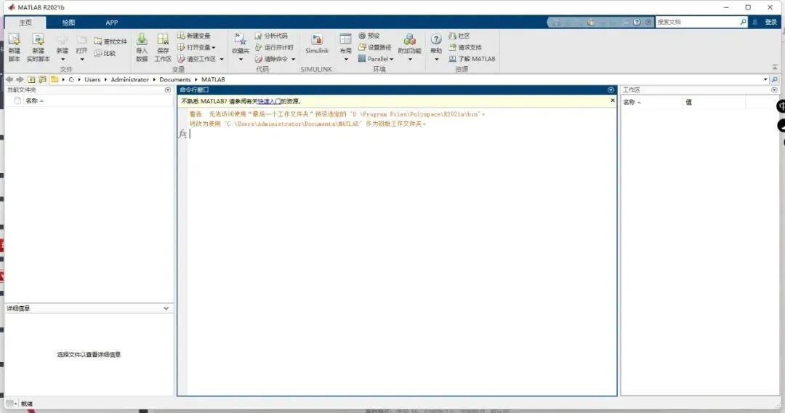Select Documents in the address breadcrumb
Viewport: 785px width, 413px height.
tap(175, 79)
